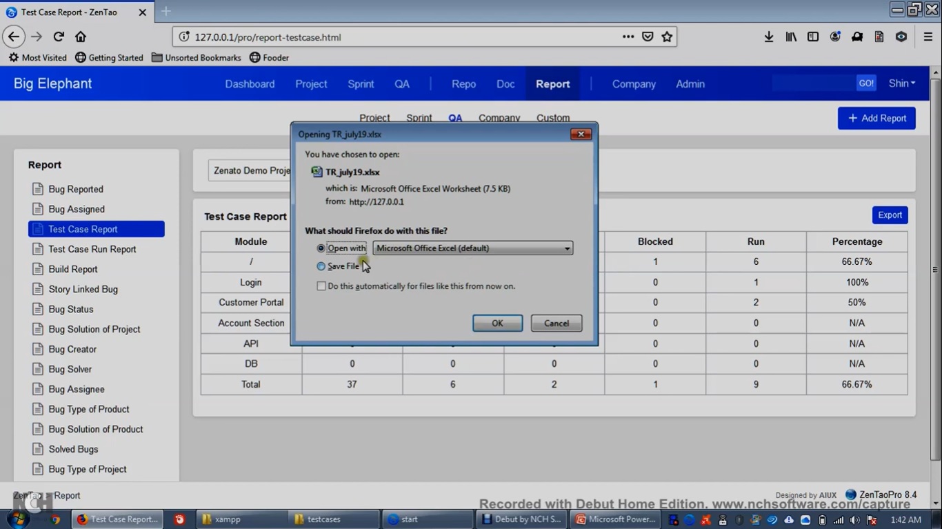Close the Opening TR_july19.xlsx dialog
The width and height of the screenshot is (942, 529).
tap(581, 134)
